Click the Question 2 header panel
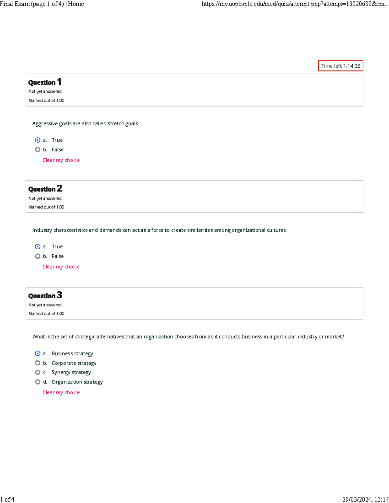This screenshot has width=389, height=503. (194, 196)
